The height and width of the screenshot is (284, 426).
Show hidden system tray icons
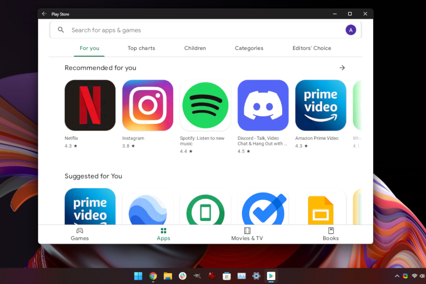click(397, 276)
